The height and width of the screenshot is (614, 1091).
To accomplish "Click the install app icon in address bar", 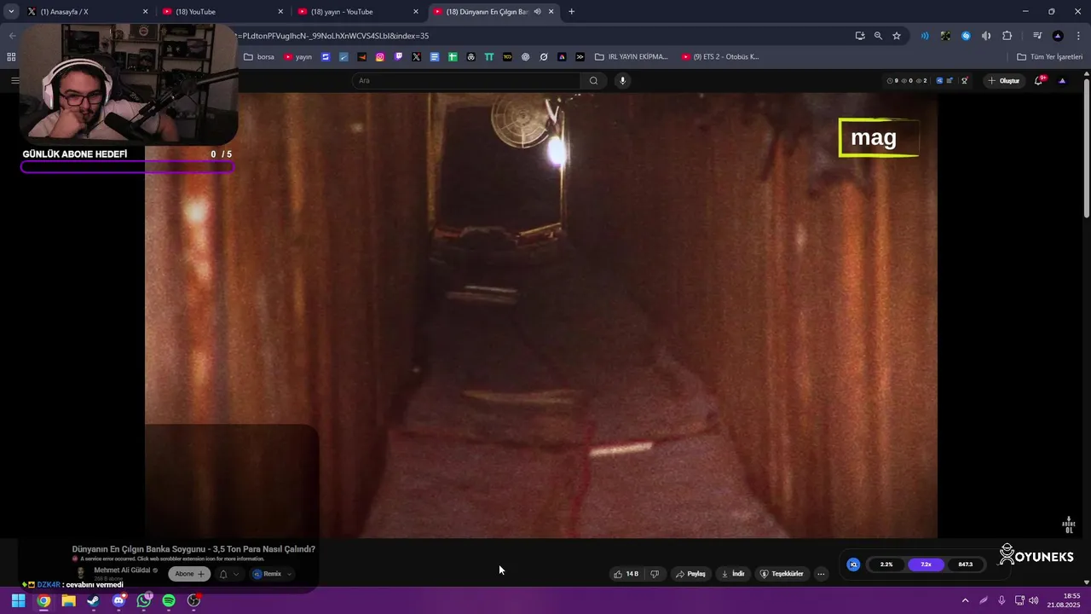I will point(860,36).
